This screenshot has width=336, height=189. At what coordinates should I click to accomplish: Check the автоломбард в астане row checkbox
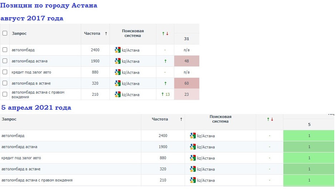pos(5,83)
